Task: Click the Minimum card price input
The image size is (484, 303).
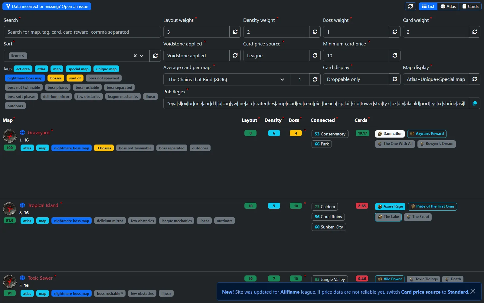Action: point(356,55)
